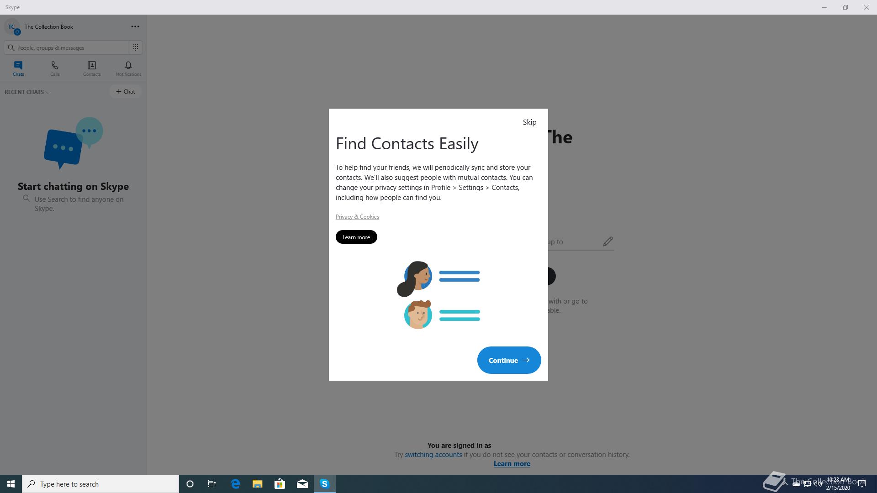Expand the Recent Chats dropdown

tap(27, 92)
